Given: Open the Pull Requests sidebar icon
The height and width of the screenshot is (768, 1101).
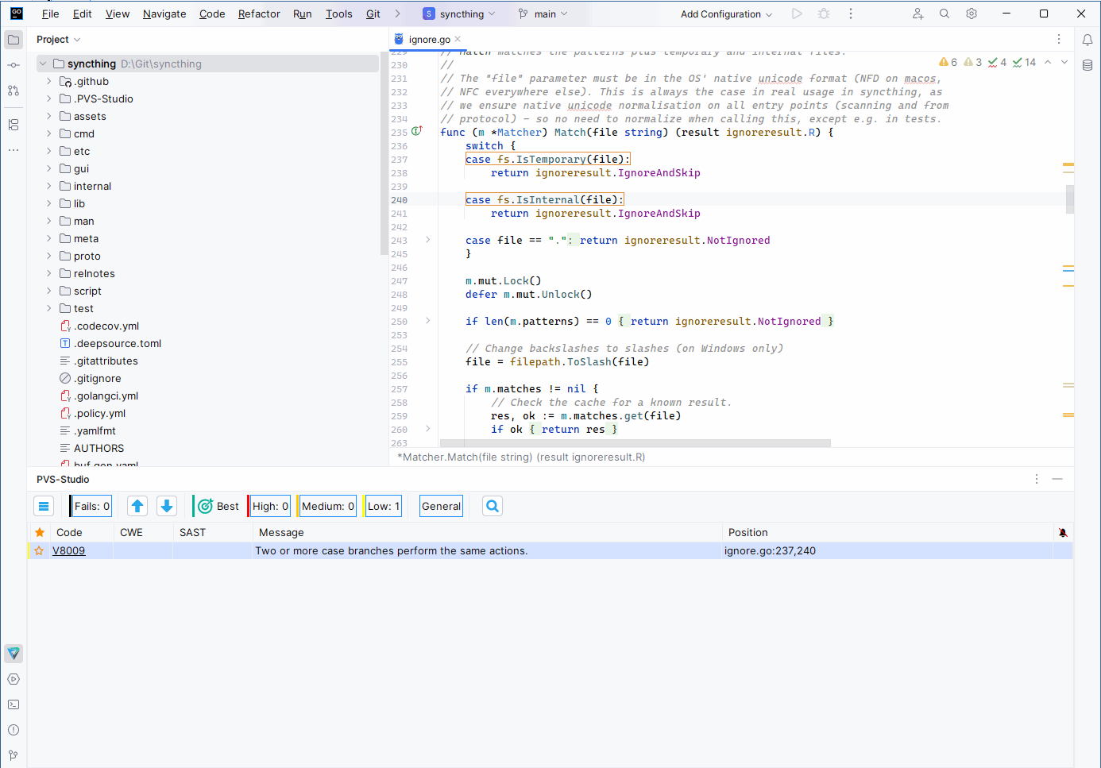Looking at the screenshot, I should tap(14, 91).
